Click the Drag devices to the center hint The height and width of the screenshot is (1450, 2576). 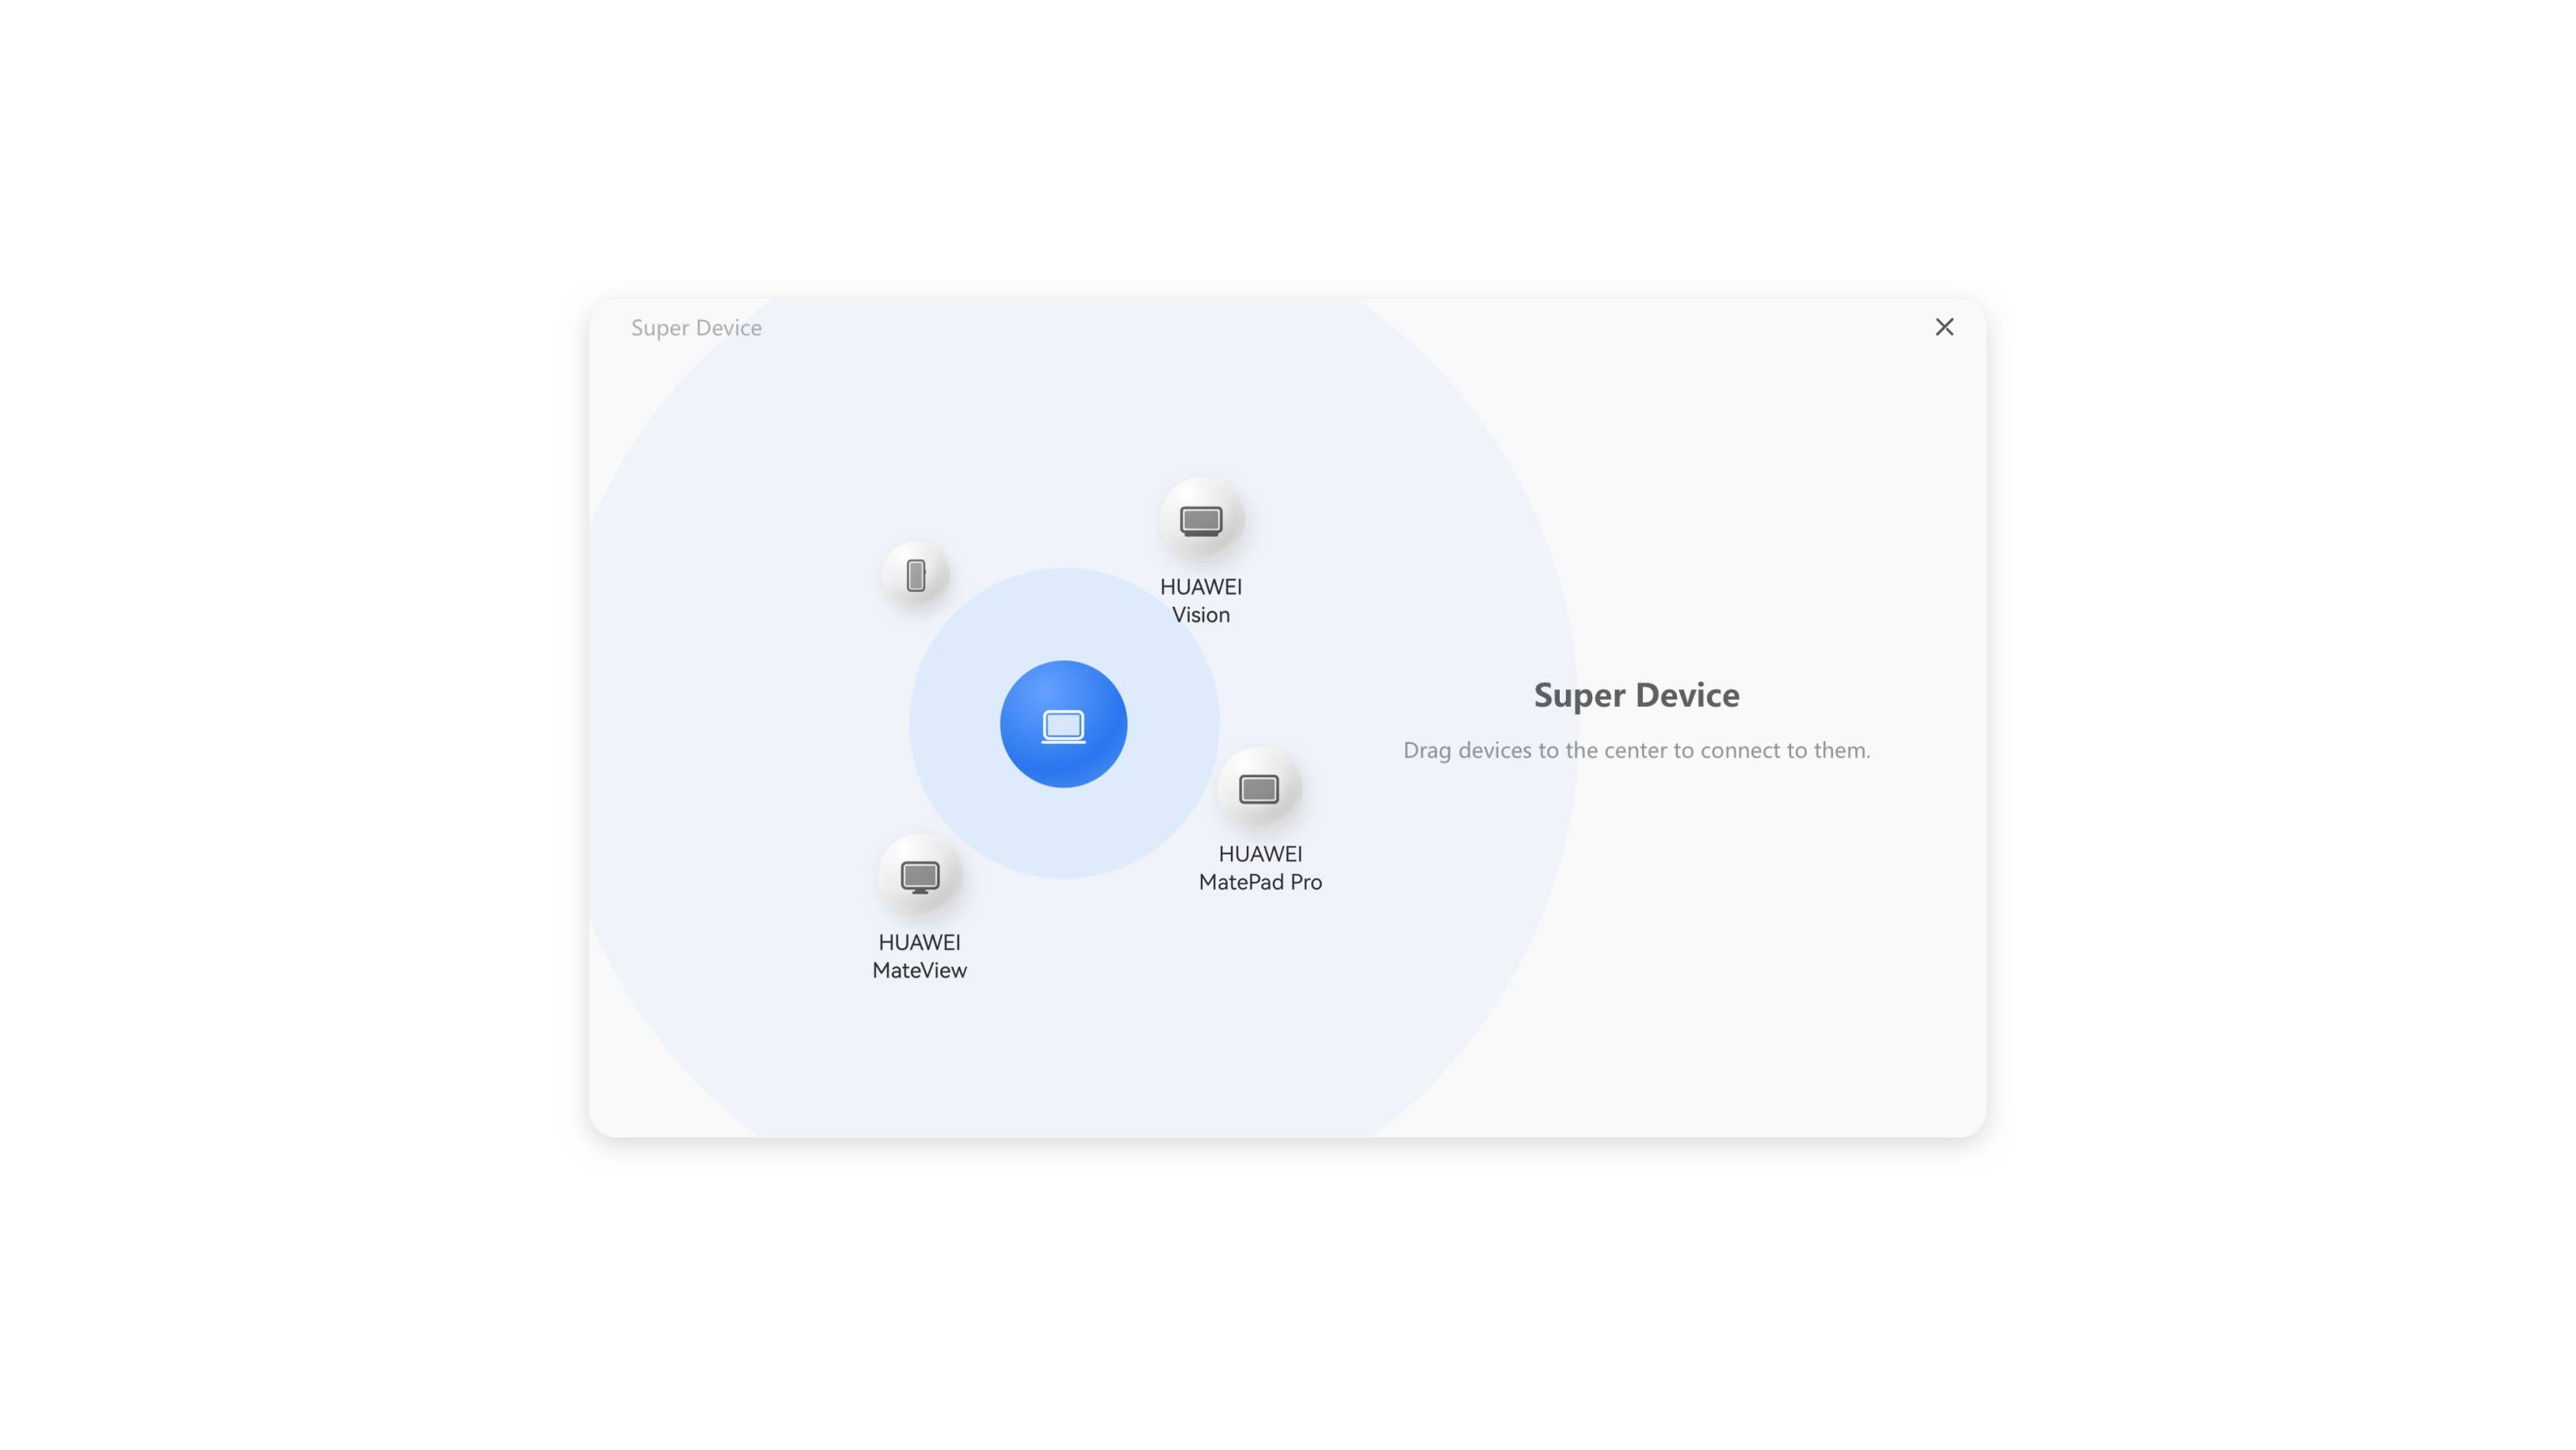coord(1636,750)
